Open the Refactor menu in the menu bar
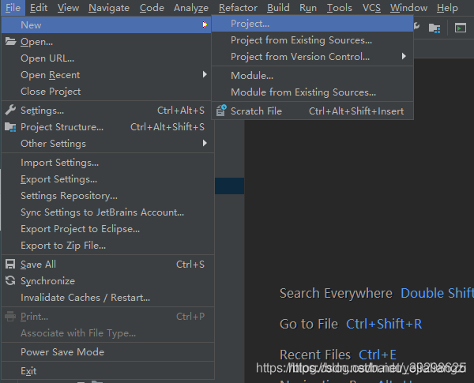This screenshot has height=383, width=474. click(x=238, y=8)
